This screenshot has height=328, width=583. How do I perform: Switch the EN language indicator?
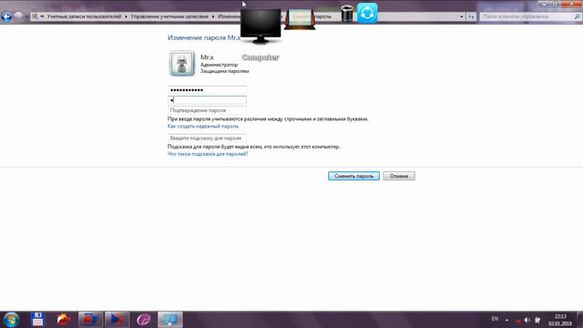[x=495, y=319]
